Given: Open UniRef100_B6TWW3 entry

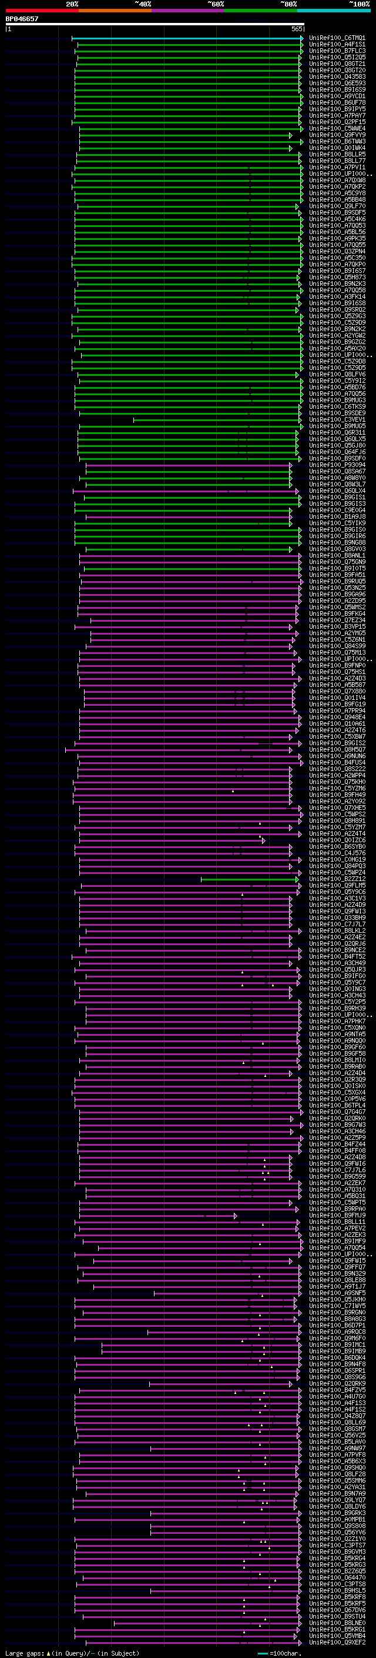Looking at the screenshot, I should pyautogui.click(x=337, y=142).
